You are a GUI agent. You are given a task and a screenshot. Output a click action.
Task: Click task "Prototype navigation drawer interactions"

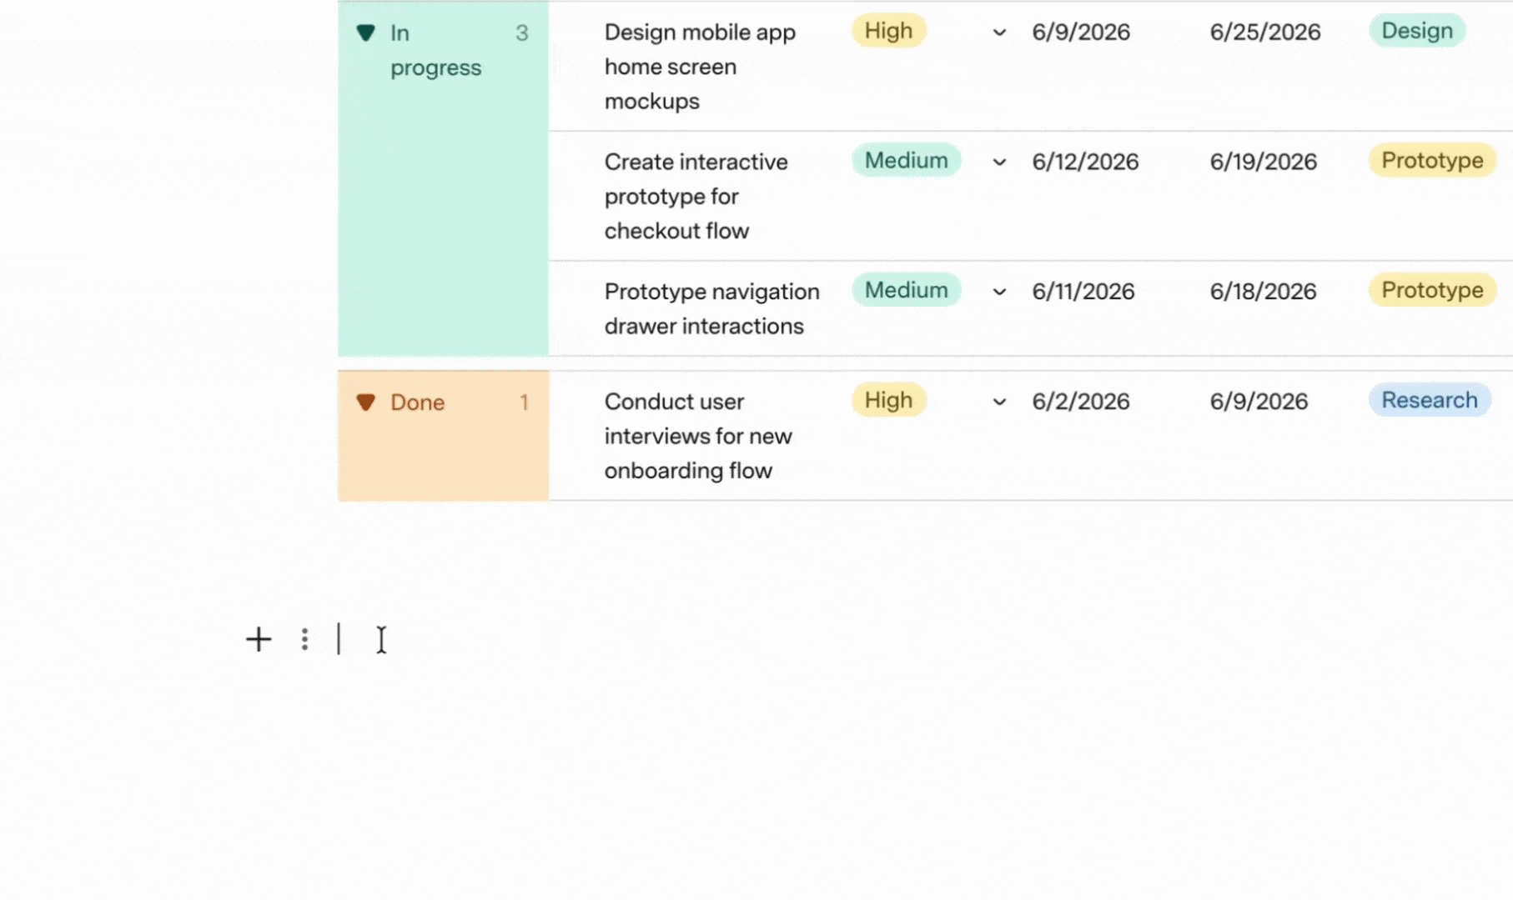click(x=711, y=308)
